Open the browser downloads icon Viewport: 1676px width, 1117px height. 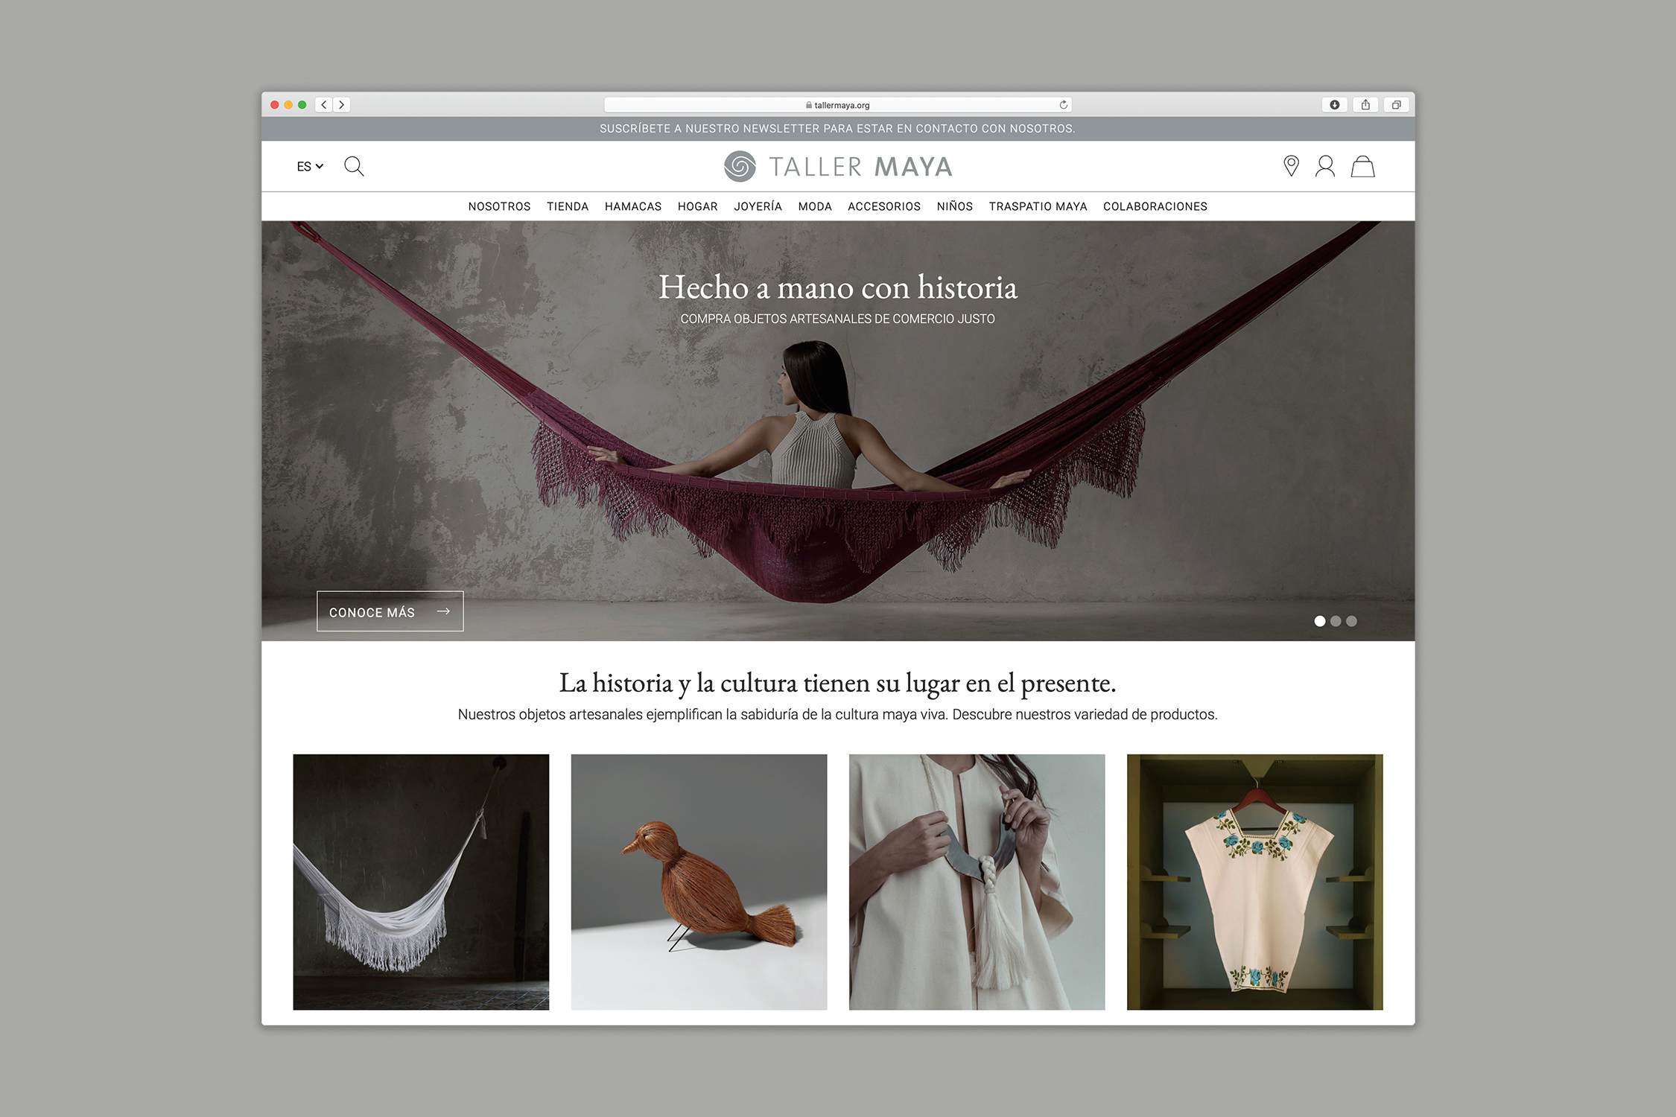1335,105
